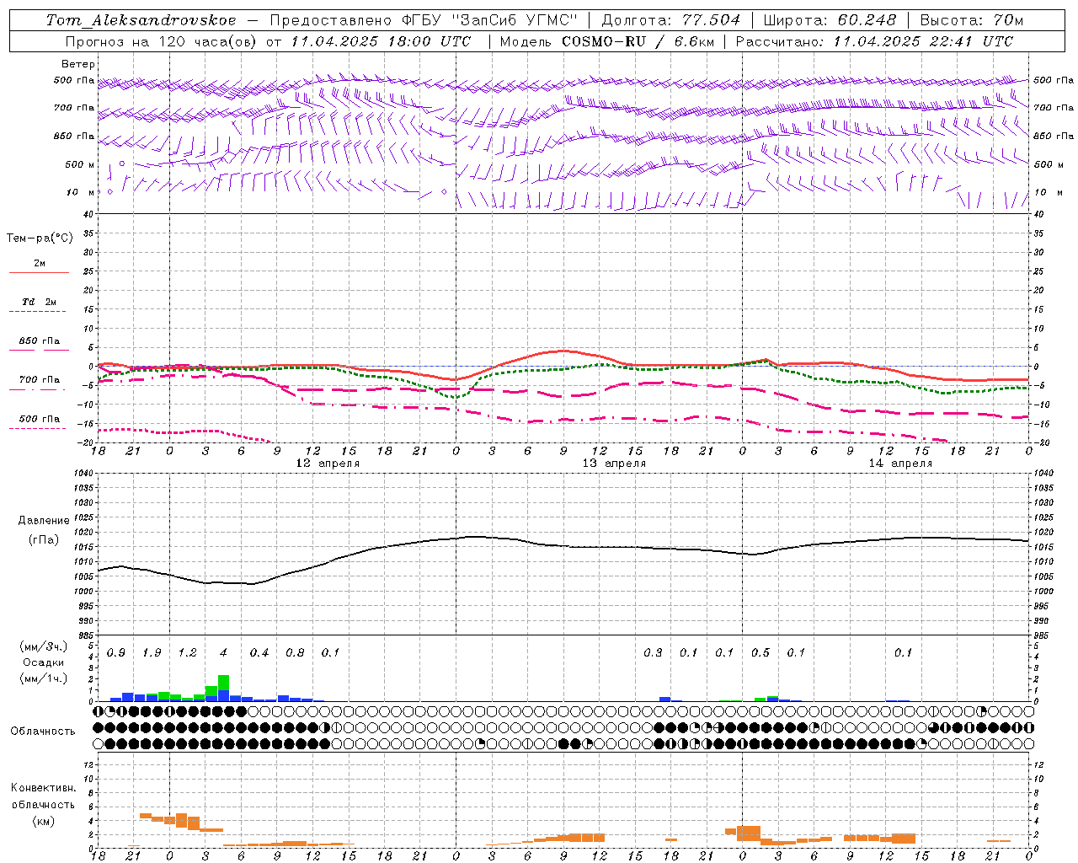Image resolution: width=1078 pixels, height=863 pixels.
Task: Click the date label "12 апреля"
Action: point(328,464)
